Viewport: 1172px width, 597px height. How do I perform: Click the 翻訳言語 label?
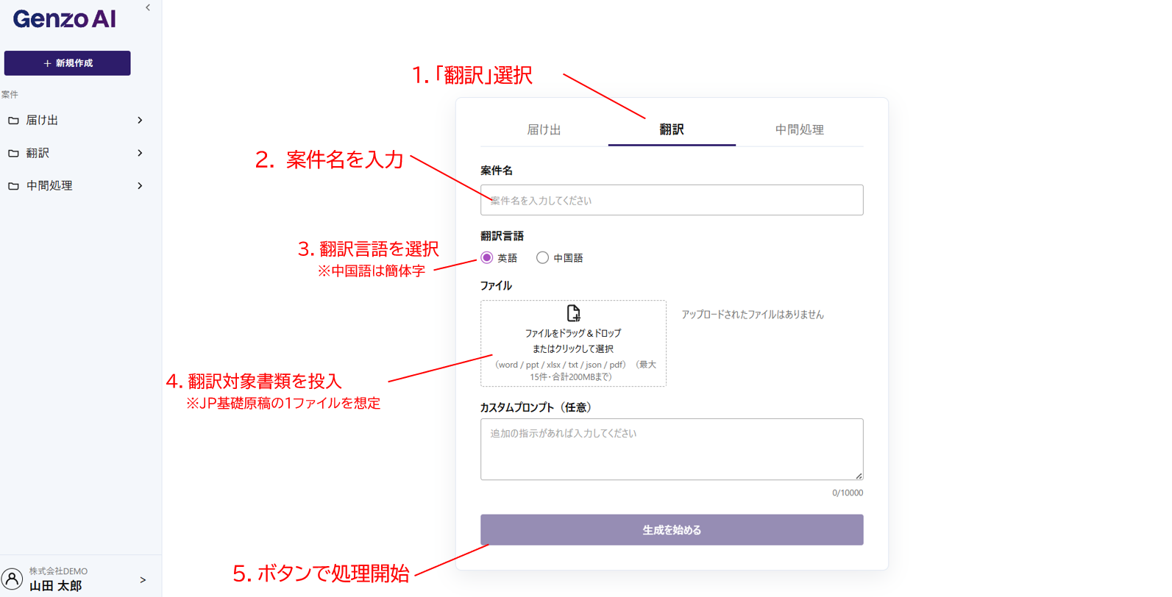502,236
